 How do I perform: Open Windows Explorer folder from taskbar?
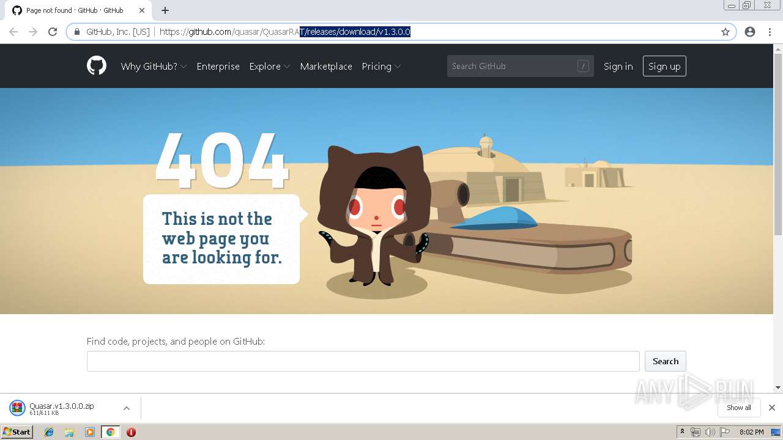pyautogui.click(x=69, y=432)
